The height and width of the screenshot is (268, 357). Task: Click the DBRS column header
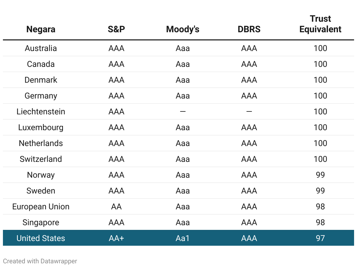point(249,29)
